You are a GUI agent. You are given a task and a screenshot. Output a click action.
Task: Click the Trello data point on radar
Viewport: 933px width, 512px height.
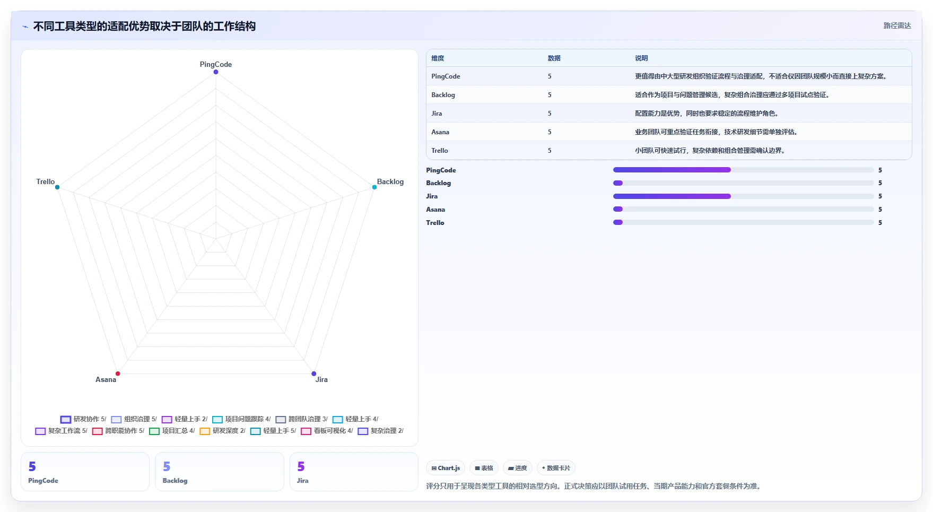(x=57, y=187)
